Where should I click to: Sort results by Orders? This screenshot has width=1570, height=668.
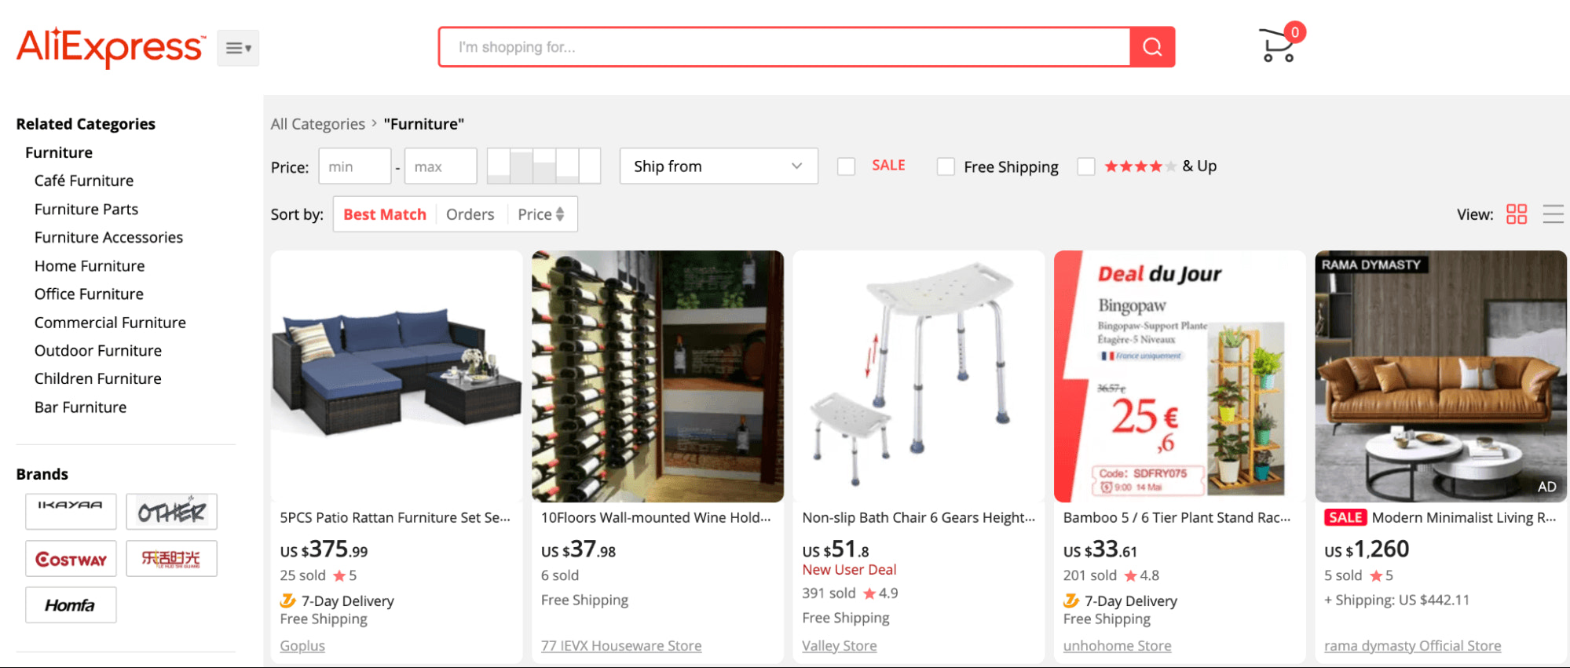[x=470, y=214]
